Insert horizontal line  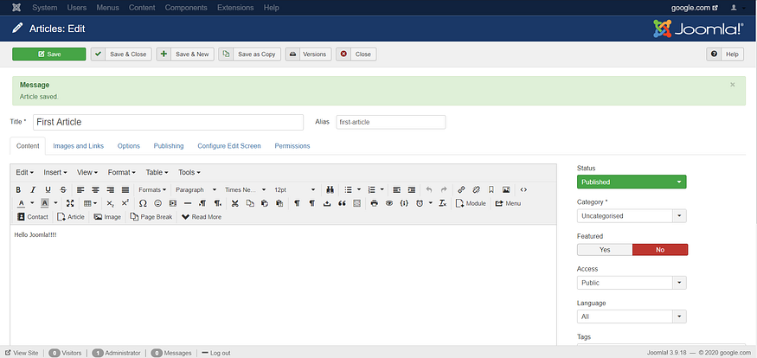pyautogui.click(x=188, y=203)
